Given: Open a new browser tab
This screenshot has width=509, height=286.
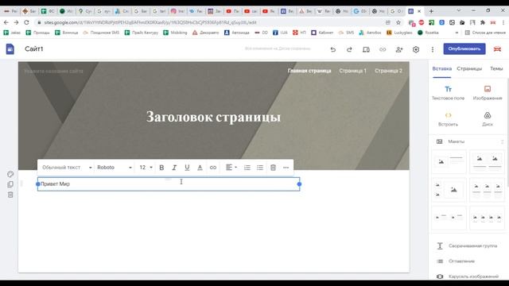Looking at the screenshot, I should pyautogui.click(x=431, y=11).
